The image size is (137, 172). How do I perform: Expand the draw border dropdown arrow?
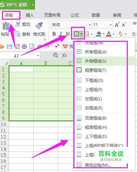point(91,34)
